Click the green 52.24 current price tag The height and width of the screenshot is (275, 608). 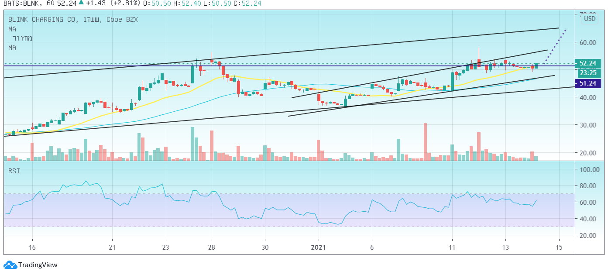click(588, 63)
